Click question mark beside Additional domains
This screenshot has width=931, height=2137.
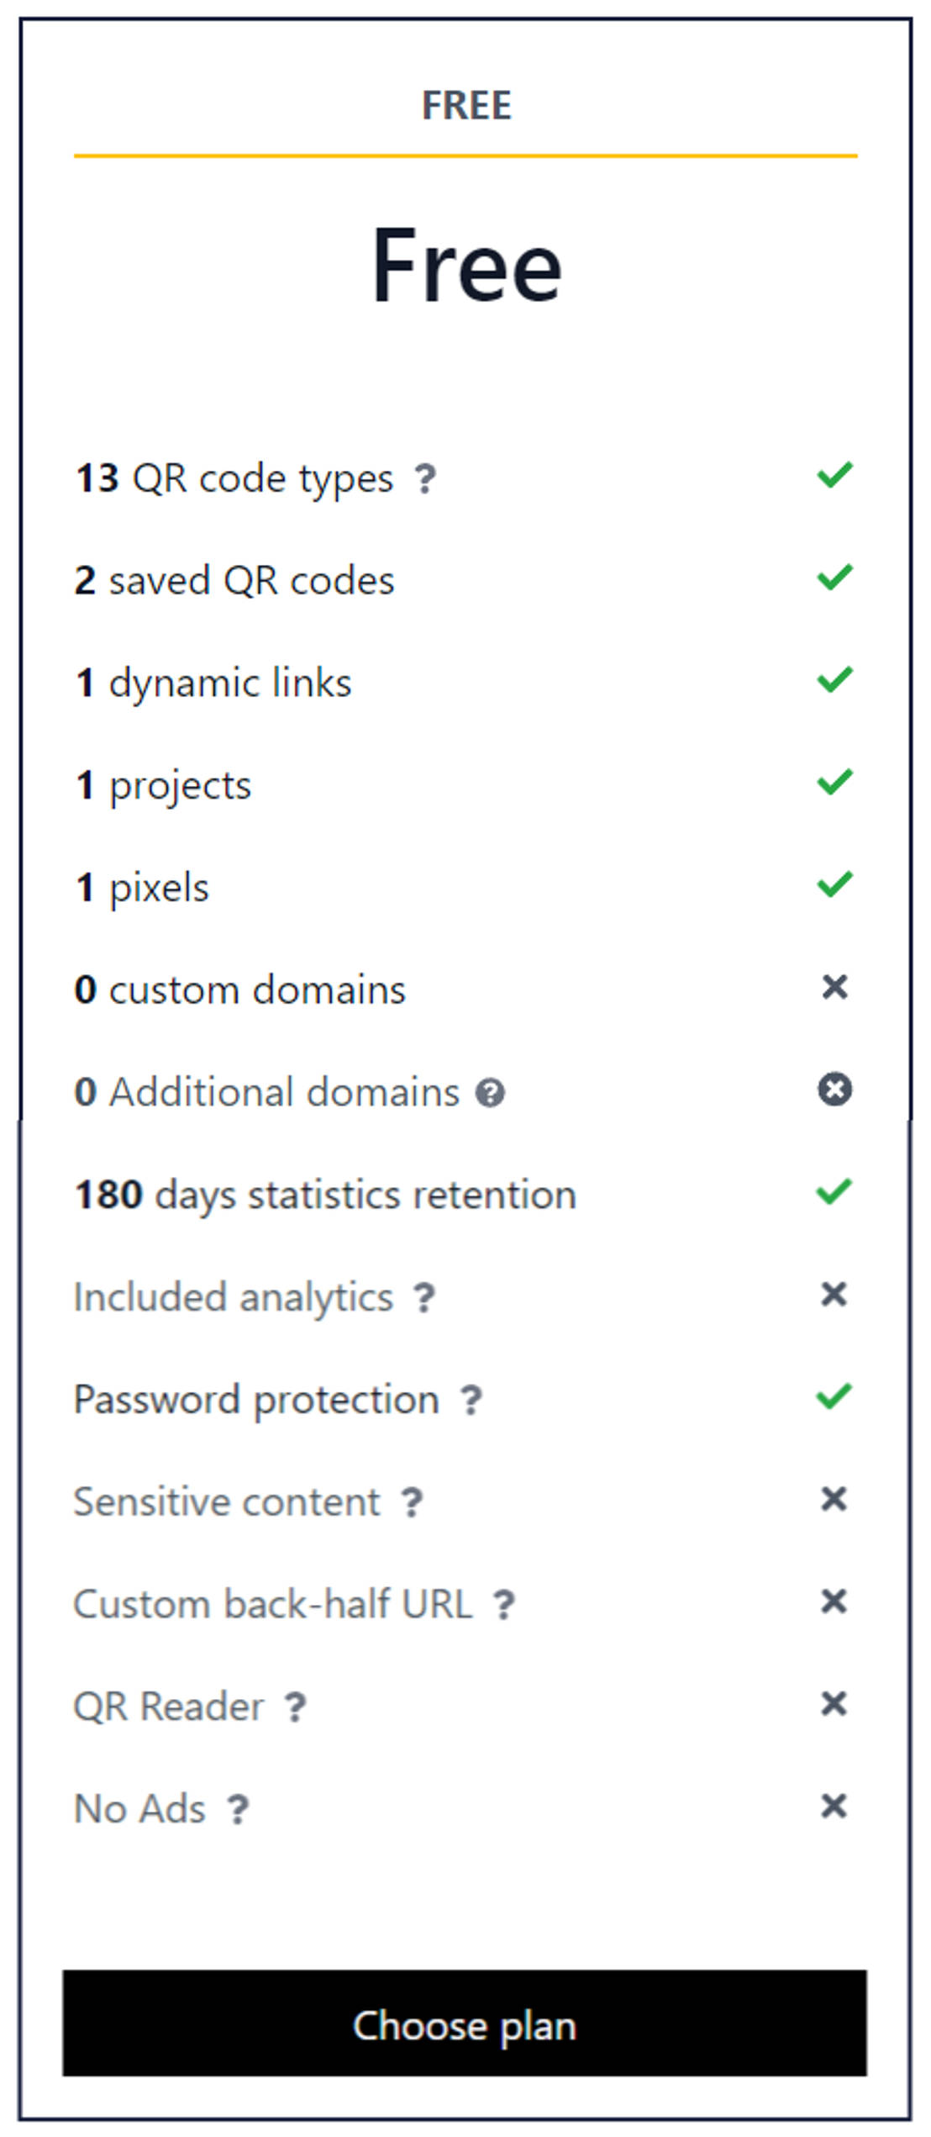click(x=490, y=1093)
